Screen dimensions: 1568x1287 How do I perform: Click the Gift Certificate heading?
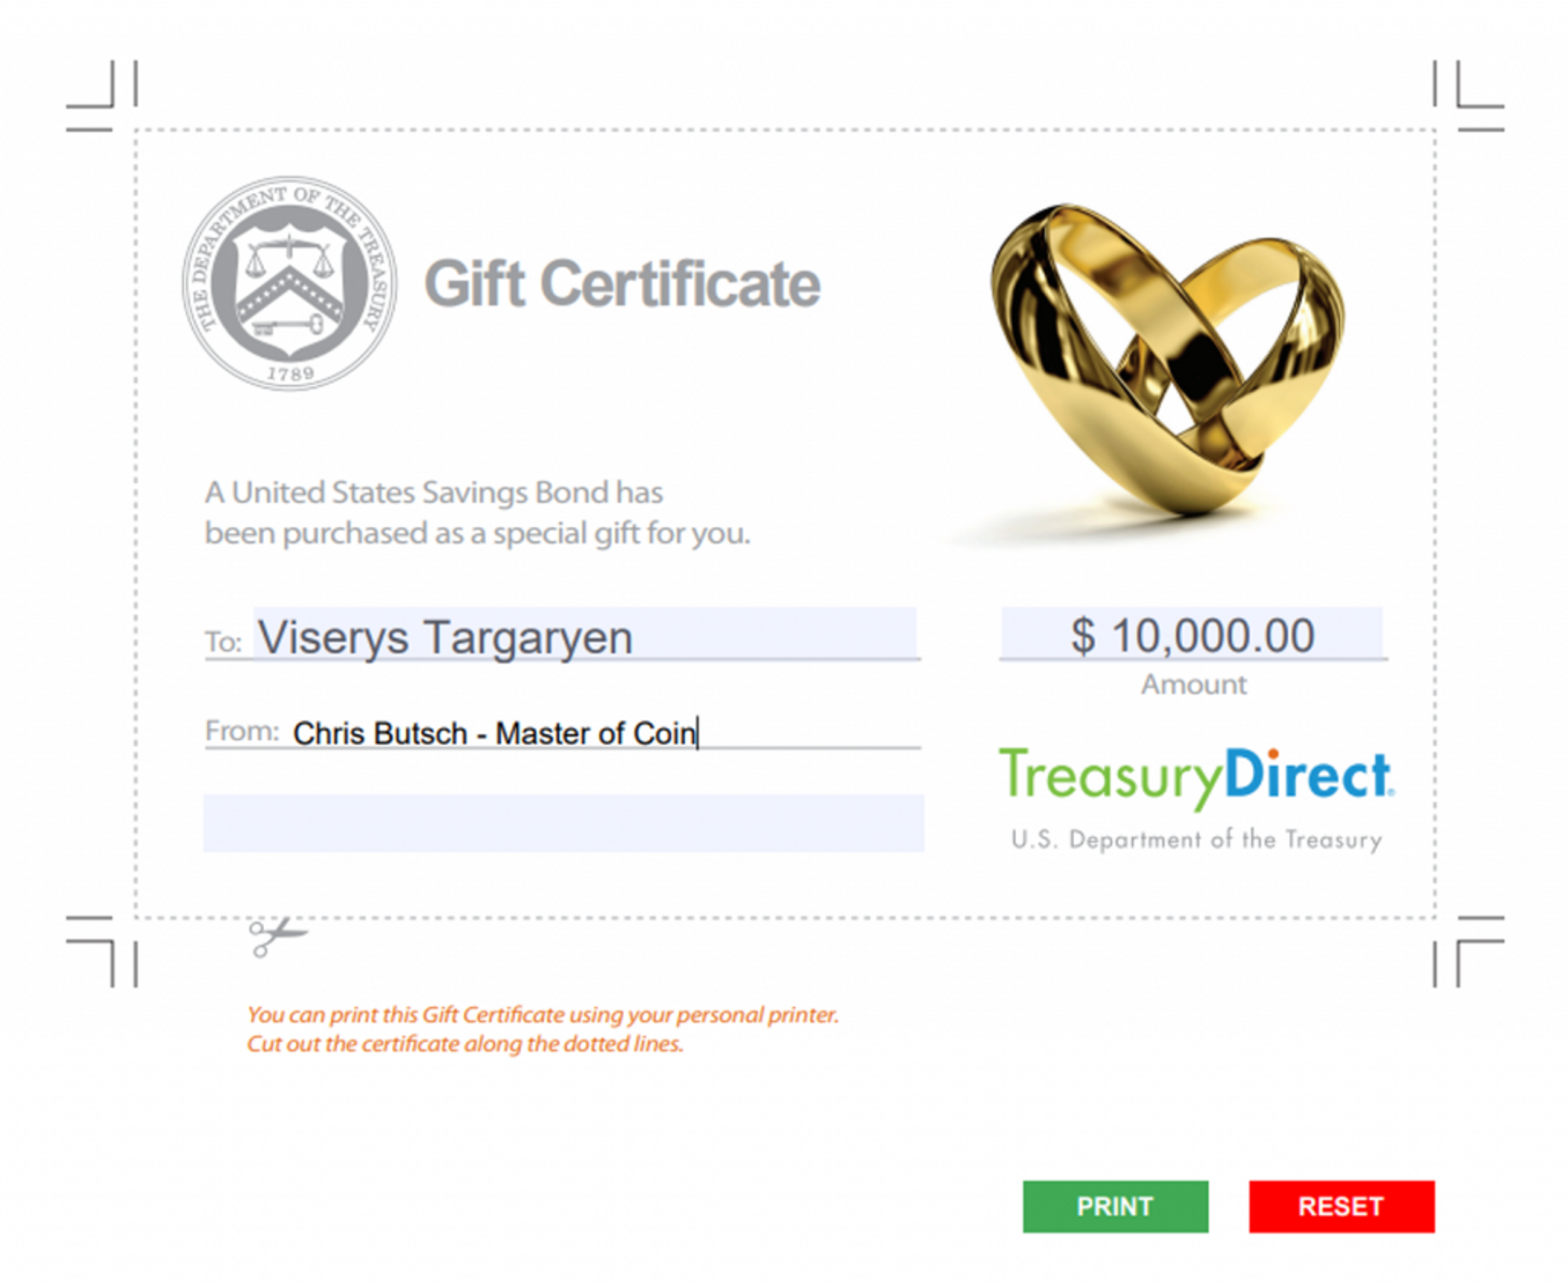pyautogui.click(x=622, y=284)
